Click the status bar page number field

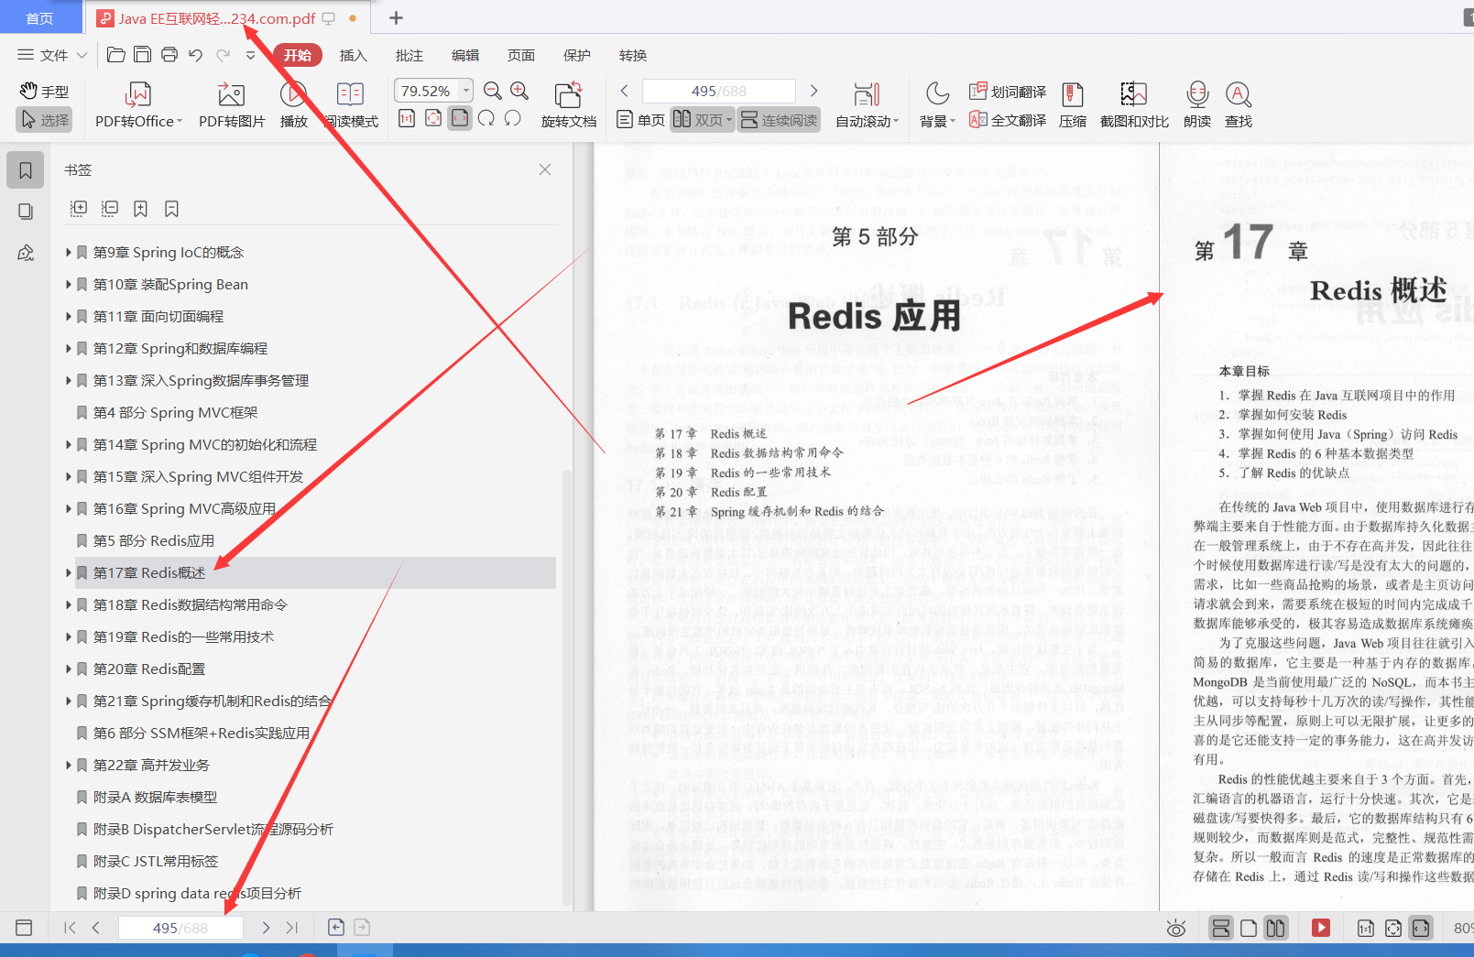[x=180, y=928]
